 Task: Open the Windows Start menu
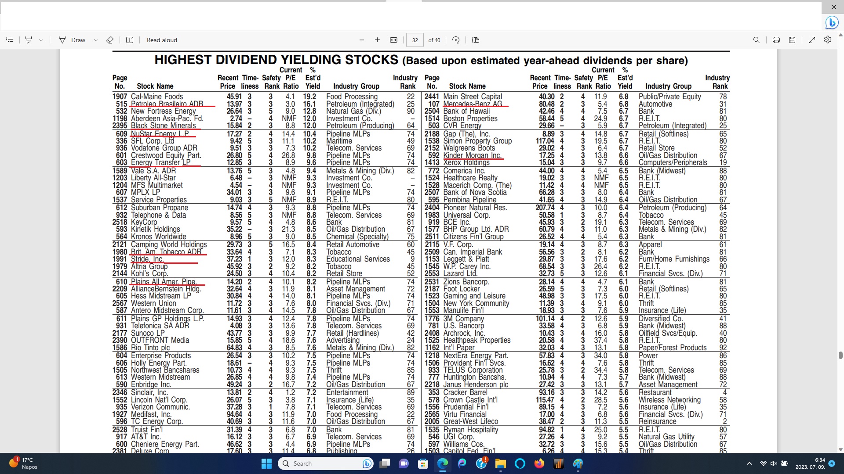(266, 463)
